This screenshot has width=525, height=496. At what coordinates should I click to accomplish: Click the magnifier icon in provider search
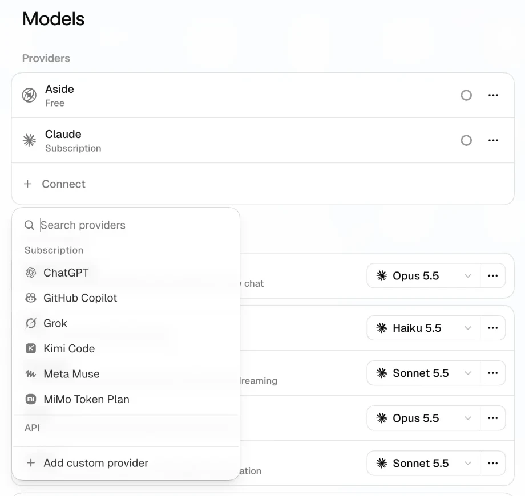pos(29,225)
